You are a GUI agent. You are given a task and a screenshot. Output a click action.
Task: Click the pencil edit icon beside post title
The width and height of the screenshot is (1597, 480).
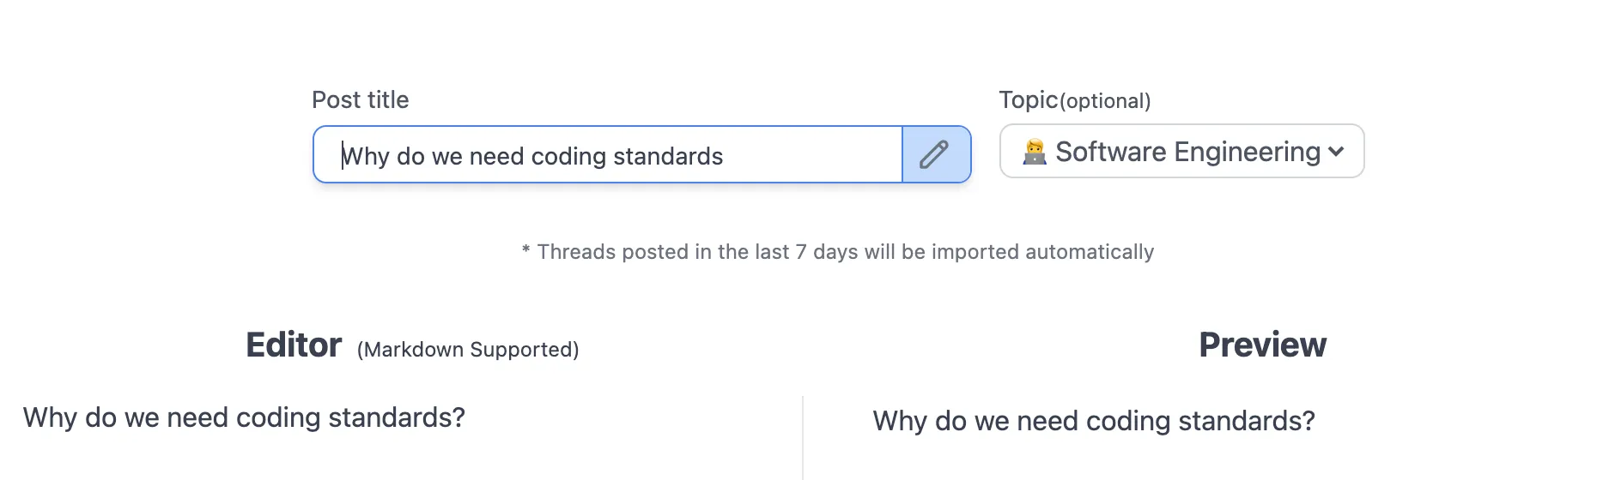pos(936,154)
